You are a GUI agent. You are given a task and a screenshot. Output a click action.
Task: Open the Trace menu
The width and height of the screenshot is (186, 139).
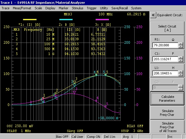tap(6, 8)
